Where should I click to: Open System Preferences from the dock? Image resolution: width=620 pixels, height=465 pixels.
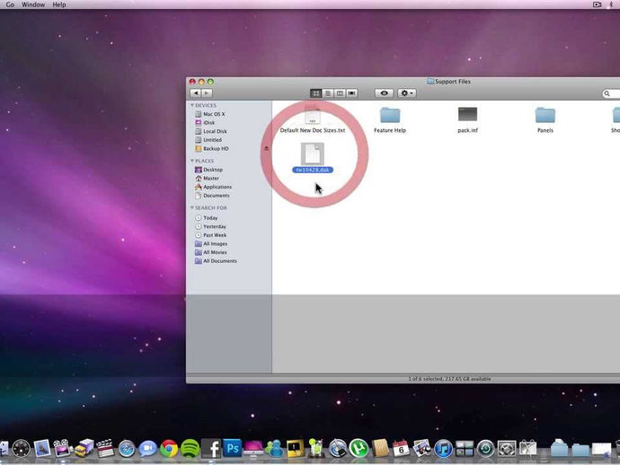(507, 449)
